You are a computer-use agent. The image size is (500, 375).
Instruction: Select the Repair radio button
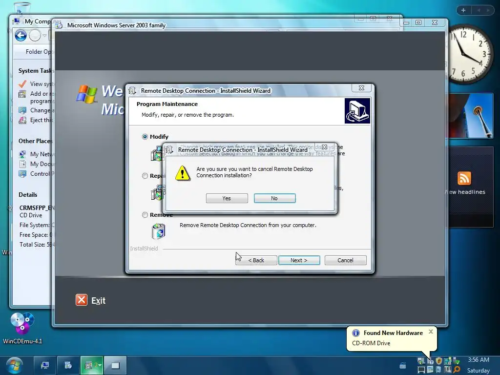point(145,176)
